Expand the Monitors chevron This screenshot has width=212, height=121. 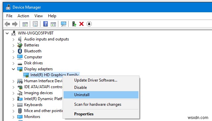[x=13, y=117]
